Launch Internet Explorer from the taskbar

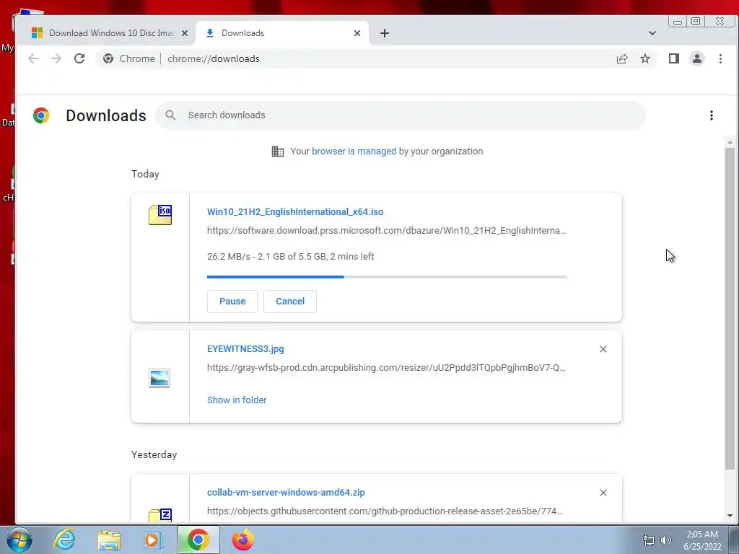click(64, 540)
